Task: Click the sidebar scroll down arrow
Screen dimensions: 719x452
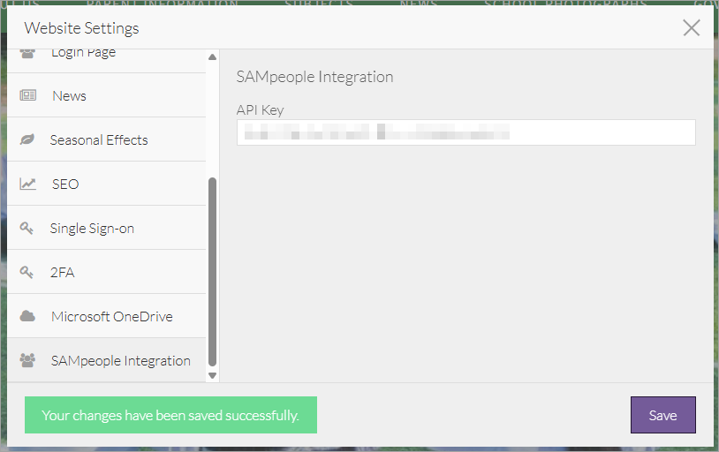Action: 212,375
